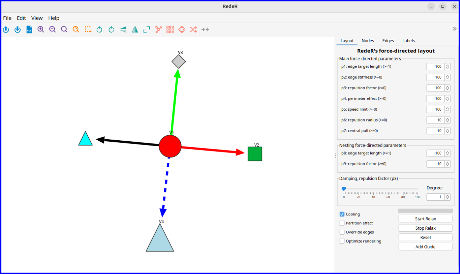Click the Degree spinner arrows
This screenshot has width=460, height=274.
click(x=447, y=197)
